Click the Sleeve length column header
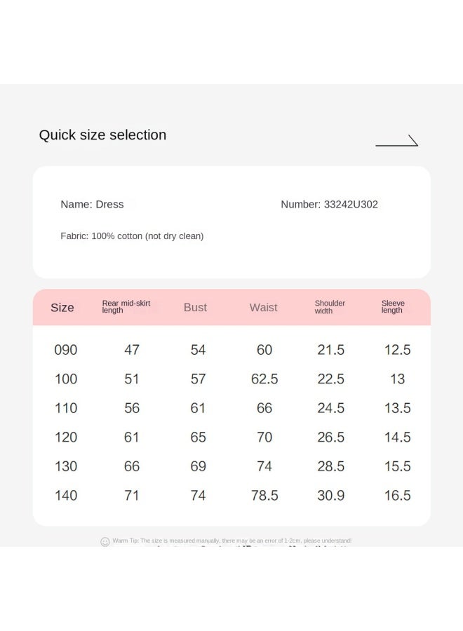 393,306
